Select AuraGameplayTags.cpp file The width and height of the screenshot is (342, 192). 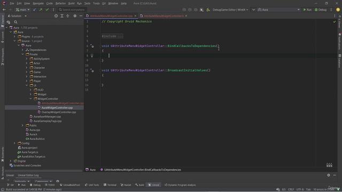tap(48, 121)
